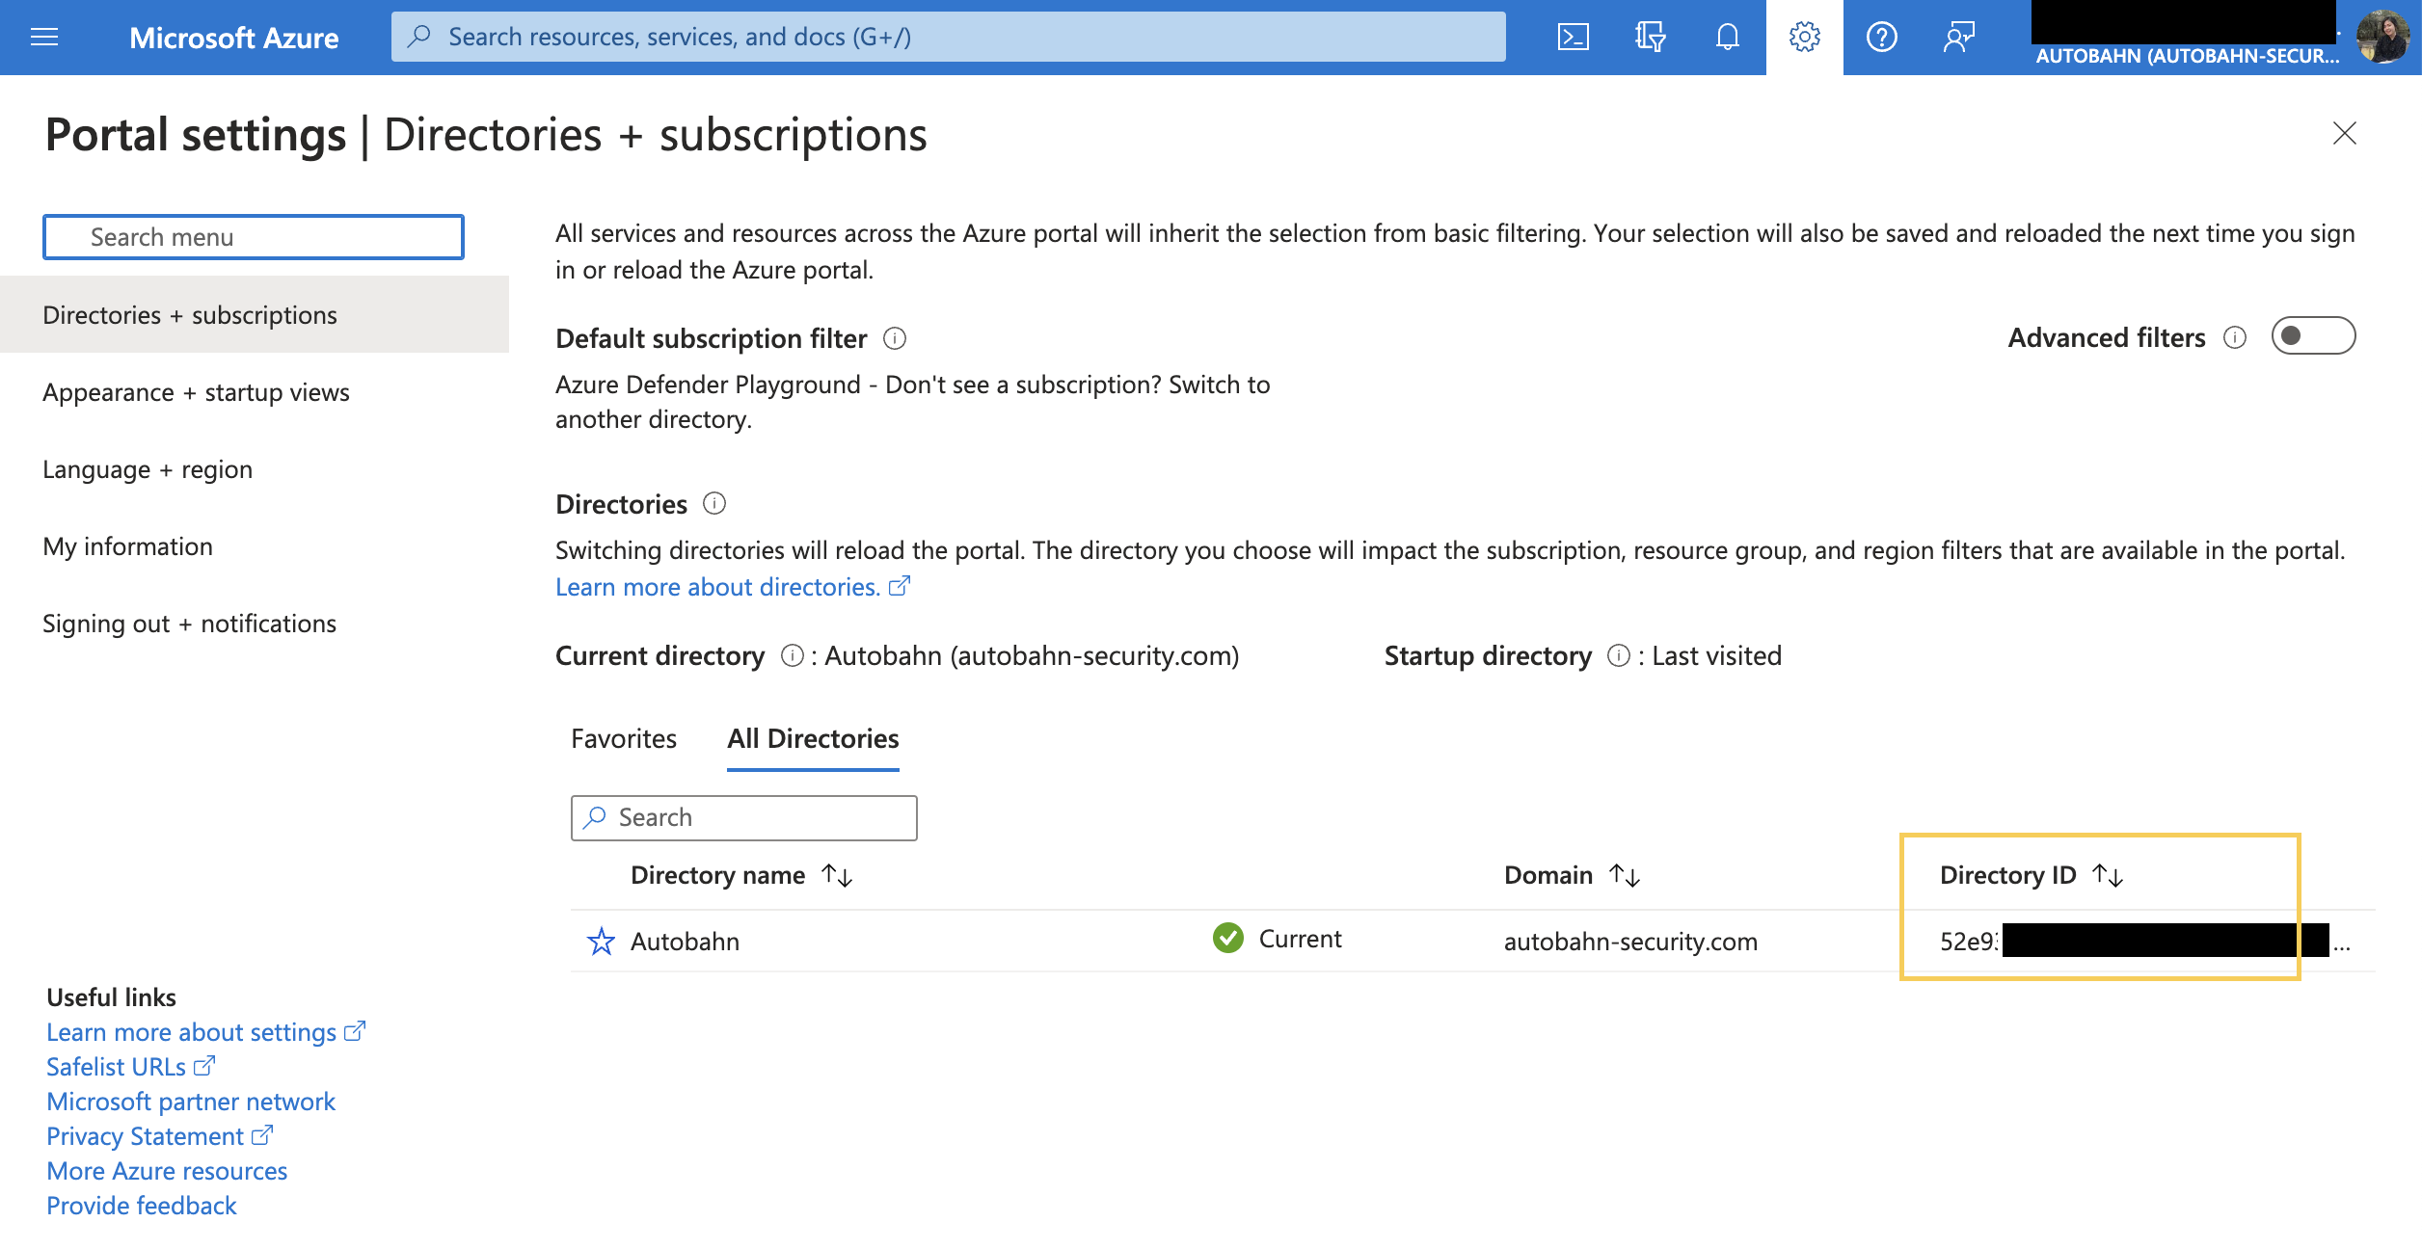The image size is (2422, 1249).
Task: Click the Directory ID column header
Action: (2007, 875)
